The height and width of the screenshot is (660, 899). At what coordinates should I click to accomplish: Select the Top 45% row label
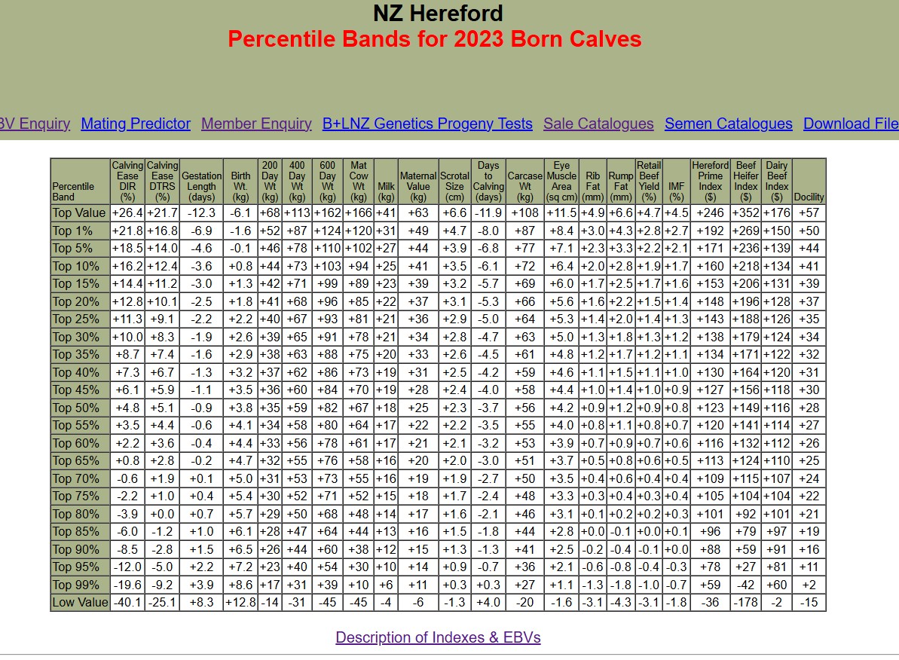click(81, 390)
